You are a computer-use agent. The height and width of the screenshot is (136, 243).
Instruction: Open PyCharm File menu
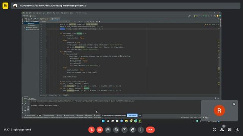coord(27,13)
